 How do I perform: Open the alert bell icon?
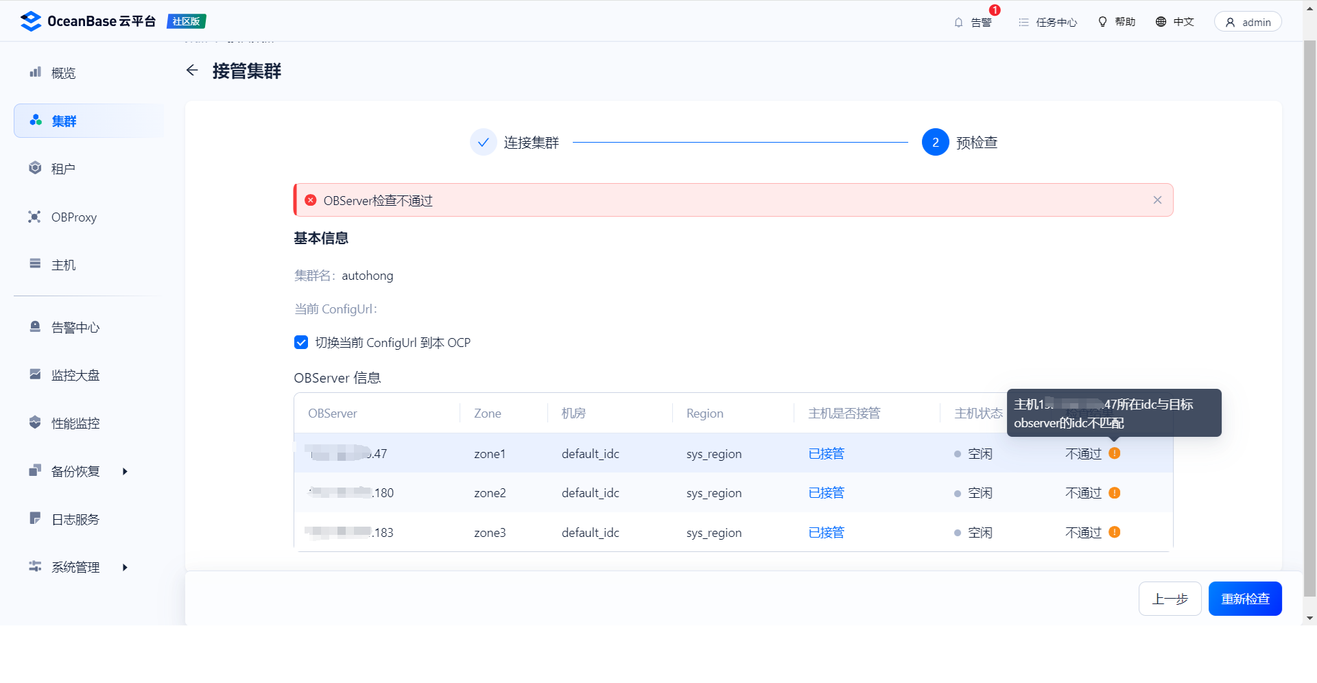(958, 23)
